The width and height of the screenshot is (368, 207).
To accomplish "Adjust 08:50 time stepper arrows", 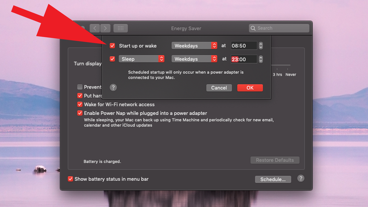I will tap(261, 46).
